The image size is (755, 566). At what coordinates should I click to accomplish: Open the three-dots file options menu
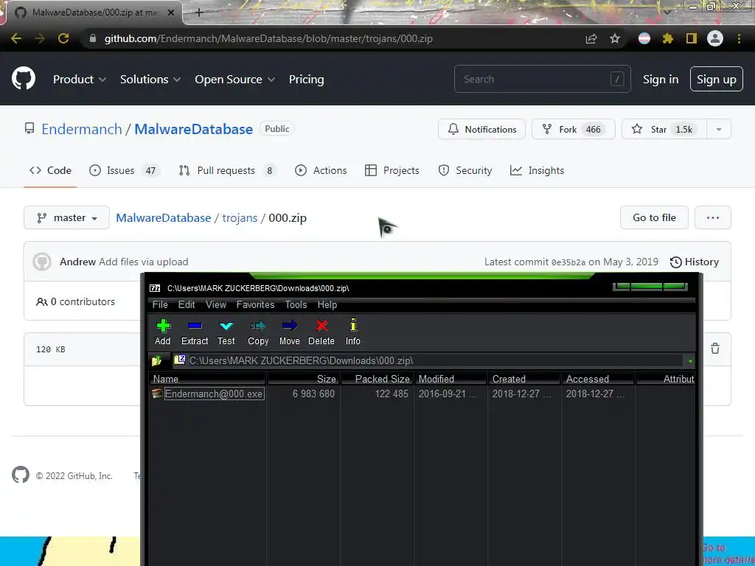point(713,217)
